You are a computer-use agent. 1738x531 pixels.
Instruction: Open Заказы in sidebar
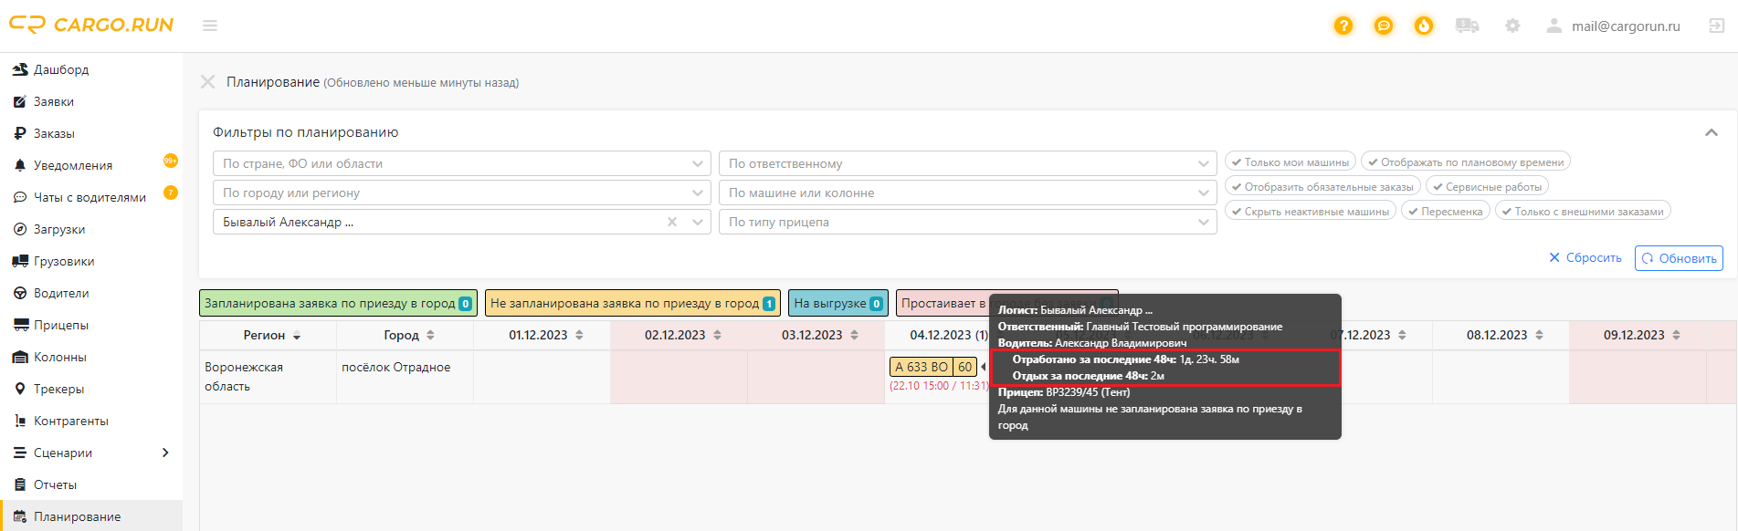[x=91, y=133]
